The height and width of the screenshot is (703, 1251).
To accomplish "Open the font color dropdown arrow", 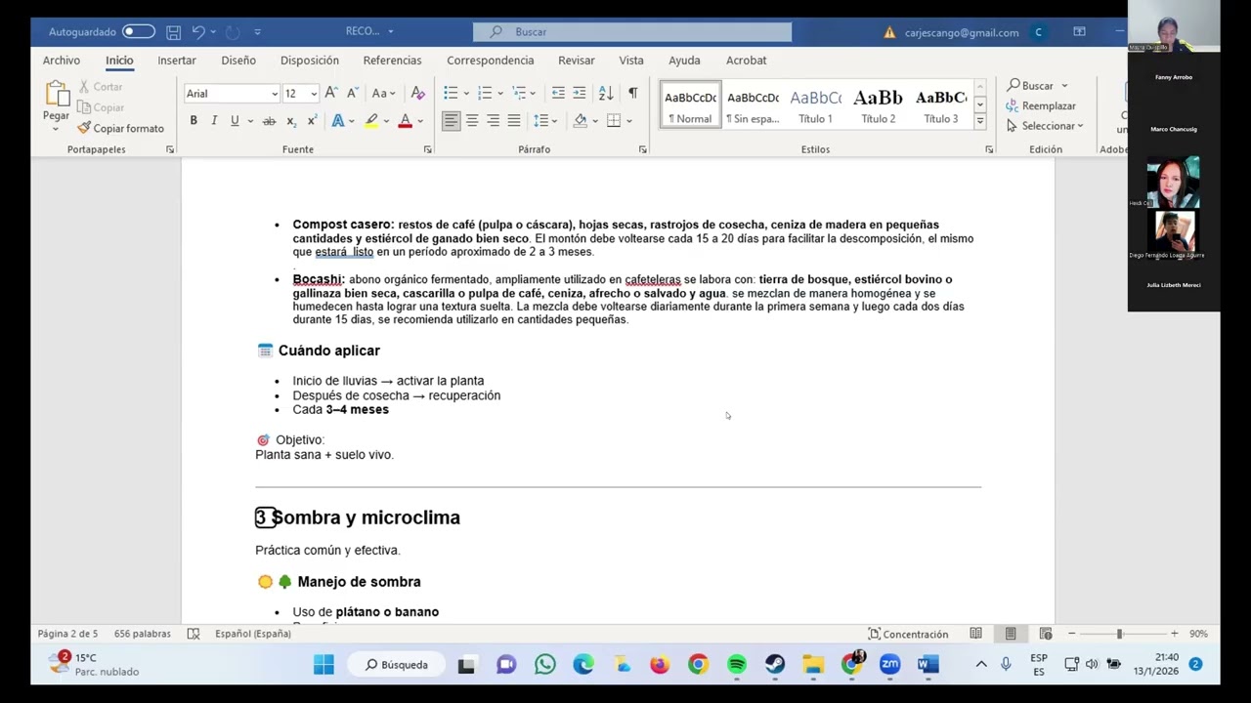I will click(x=420, y=121).
